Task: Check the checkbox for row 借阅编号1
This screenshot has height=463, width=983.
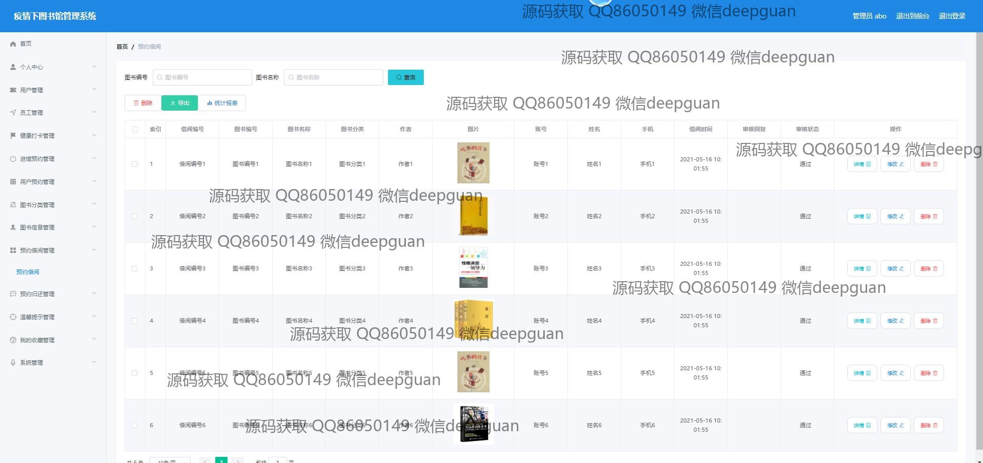Action: click(x=135, y=164)
